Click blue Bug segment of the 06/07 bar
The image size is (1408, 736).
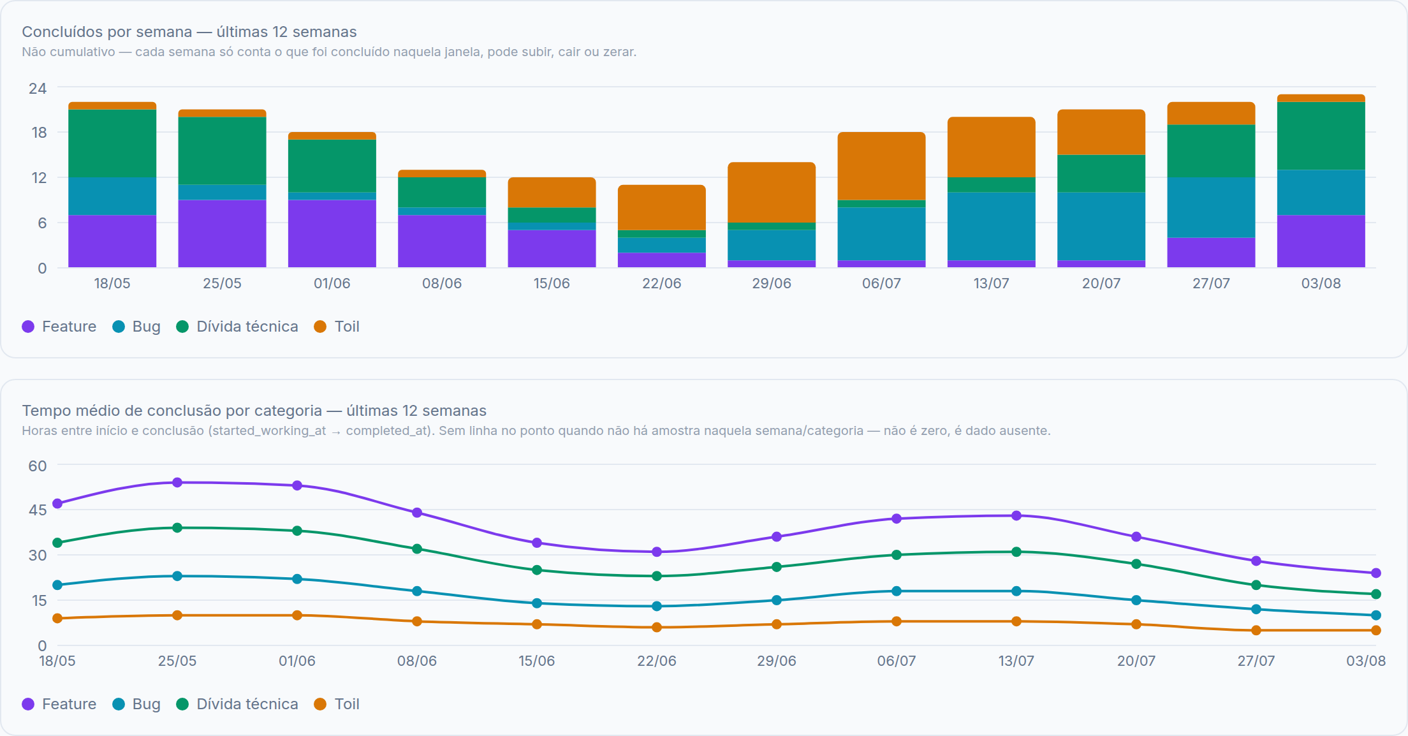click(881, 234)
